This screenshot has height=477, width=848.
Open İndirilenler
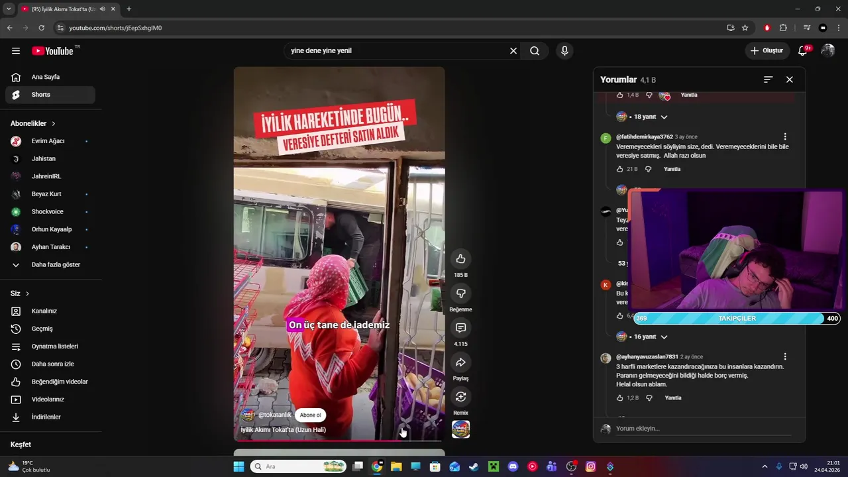tap(50, 417)
